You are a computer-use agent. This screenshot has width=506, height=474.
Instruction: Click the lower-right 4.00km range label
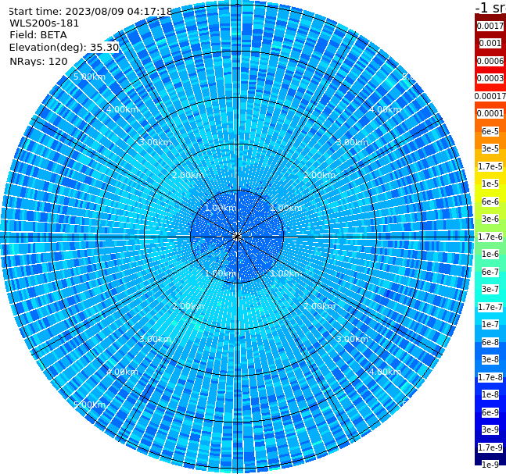click(385, 372)
